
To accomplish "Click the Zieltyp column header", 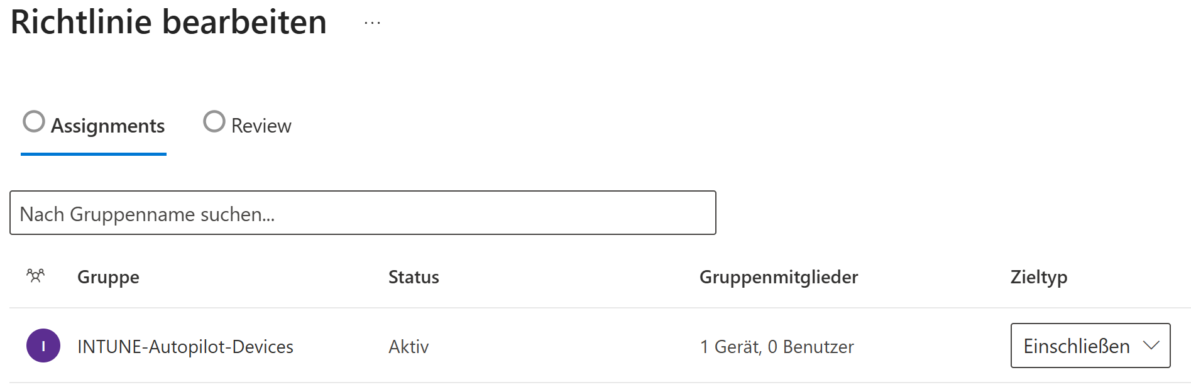I will [1039, 277].
